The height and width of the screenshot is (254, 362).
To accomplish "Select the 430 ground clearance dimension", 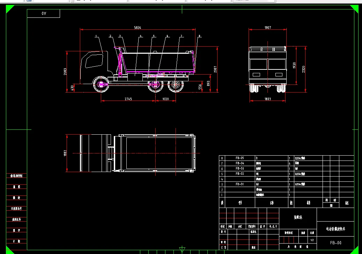I will click(x=72, y=88).
